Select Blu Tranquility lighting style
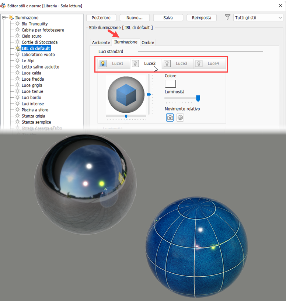This screenshot has height=301, width=286. click(x=35, y=24)
